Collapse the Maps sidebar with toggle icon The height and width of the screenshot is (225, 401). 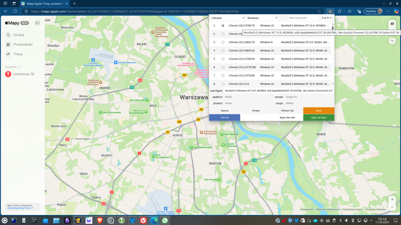pos(38,23)
